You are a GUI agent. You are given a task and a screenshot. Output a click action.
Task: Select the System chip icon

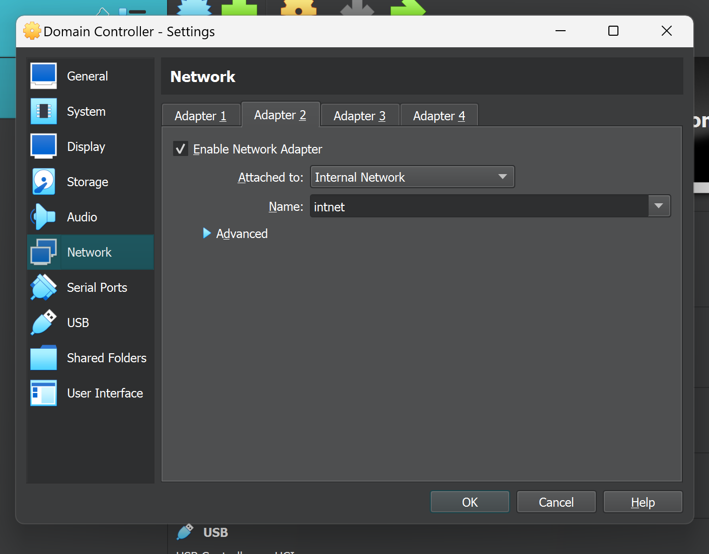(x=43, y=111)
